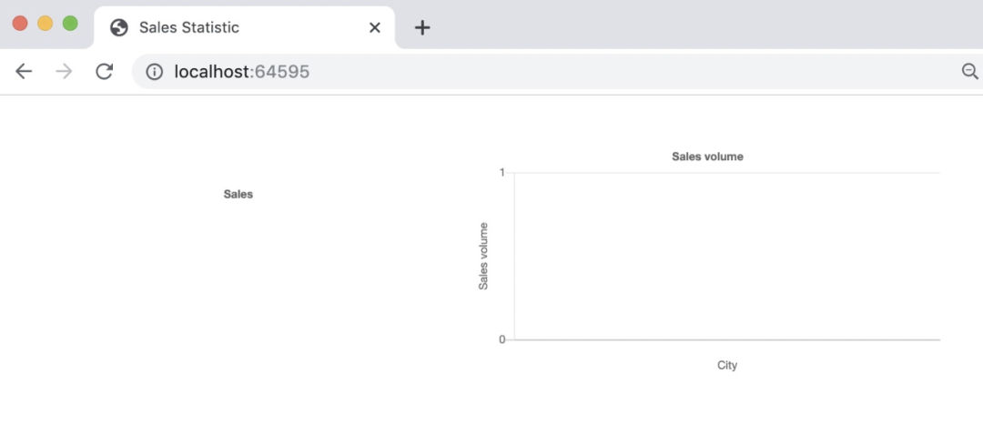Minimize window with yellow button

46,24
